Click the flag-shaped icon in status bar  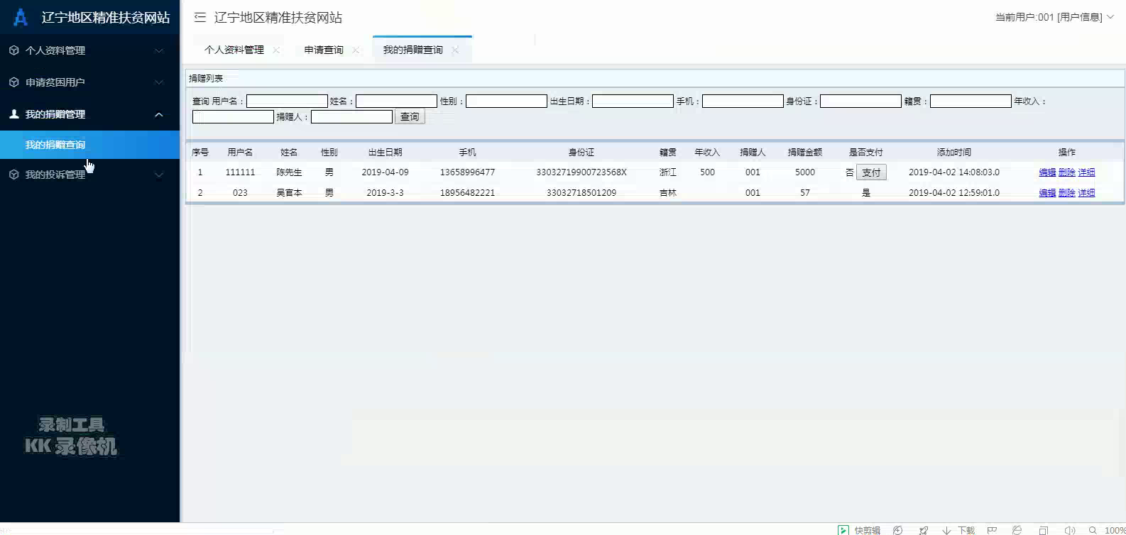click(992, 530)
